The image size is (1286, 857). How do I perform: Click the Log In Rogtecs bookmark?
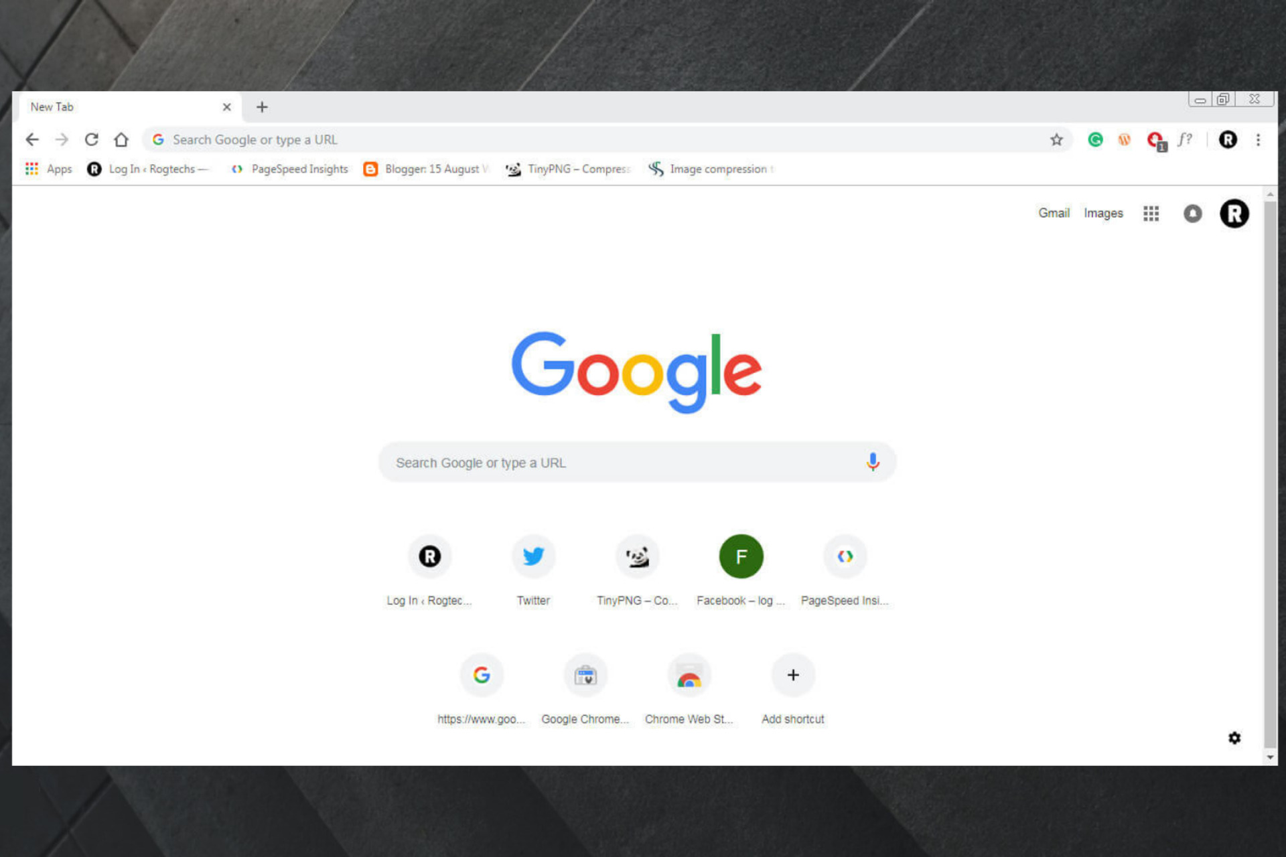point(148,168)
